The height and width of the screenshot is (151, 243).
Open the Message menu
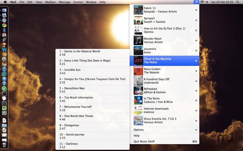pyautogui.click(x=64, y=2)
